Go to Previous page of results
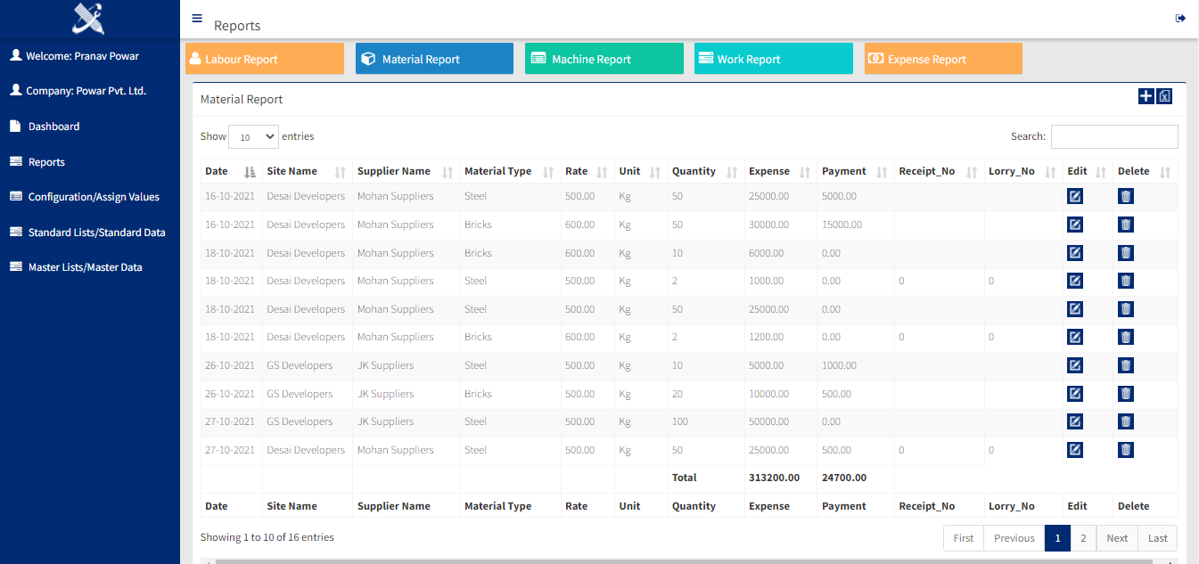Screen dimensions: 1199x564 (x=1014, y=538)
